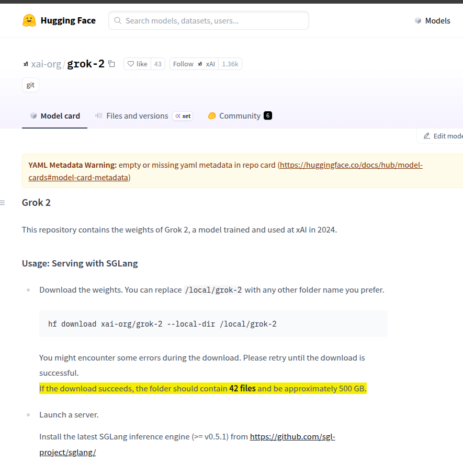Click the Hugging Face emoji logo
This screenshot has height=464, width=463.
(x=29, y=21)
